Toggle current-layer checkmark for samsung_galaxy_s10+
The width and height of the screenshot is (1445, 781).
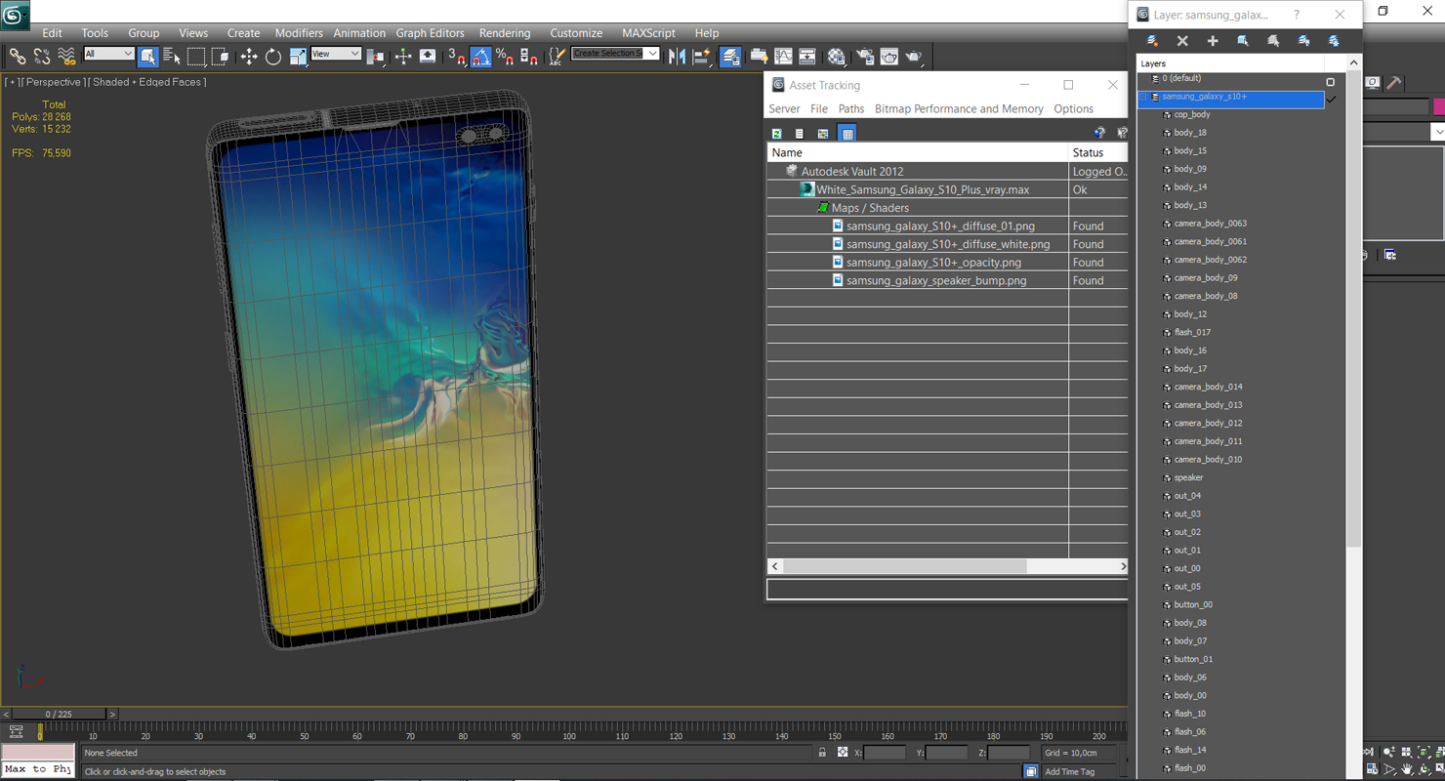(x=1331, y=99)
